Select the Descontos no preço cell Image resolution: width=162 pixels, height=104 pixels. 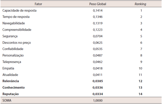pyautogui.click(x=17, y=43)
